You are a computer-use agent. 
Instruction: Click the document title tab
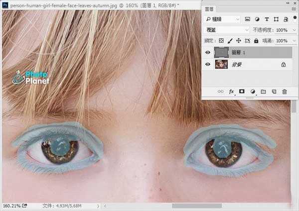95,5
